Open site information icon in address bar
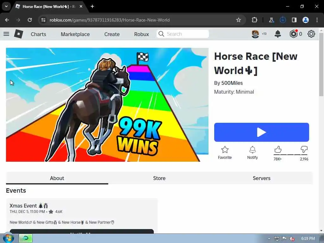This screenshot has height=243, width=324. pyautogui.click(x=43, y=20)
